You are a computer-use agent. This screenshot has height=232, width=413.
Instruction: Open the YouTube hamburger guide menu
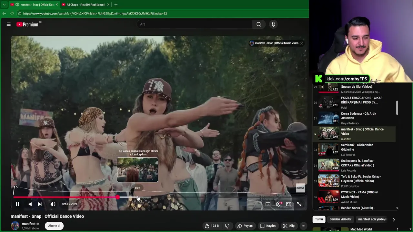point(9,24)
